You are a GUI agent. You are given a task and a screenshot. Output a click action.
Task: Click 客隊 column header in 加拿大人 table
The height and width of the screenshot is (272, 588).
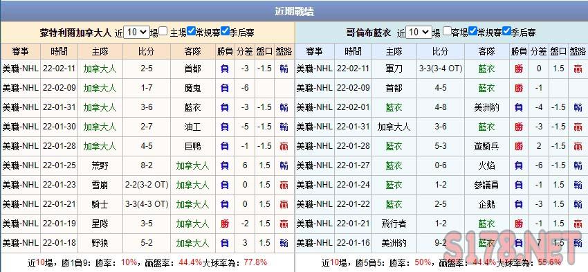pyautogui.click(x=193, y=51)
